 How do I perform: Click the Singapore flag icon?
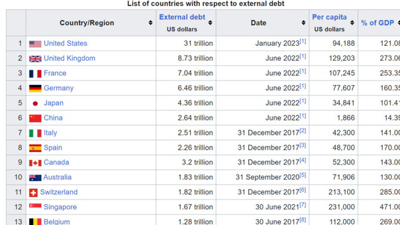pyautogui.click(x=35, y=207)
